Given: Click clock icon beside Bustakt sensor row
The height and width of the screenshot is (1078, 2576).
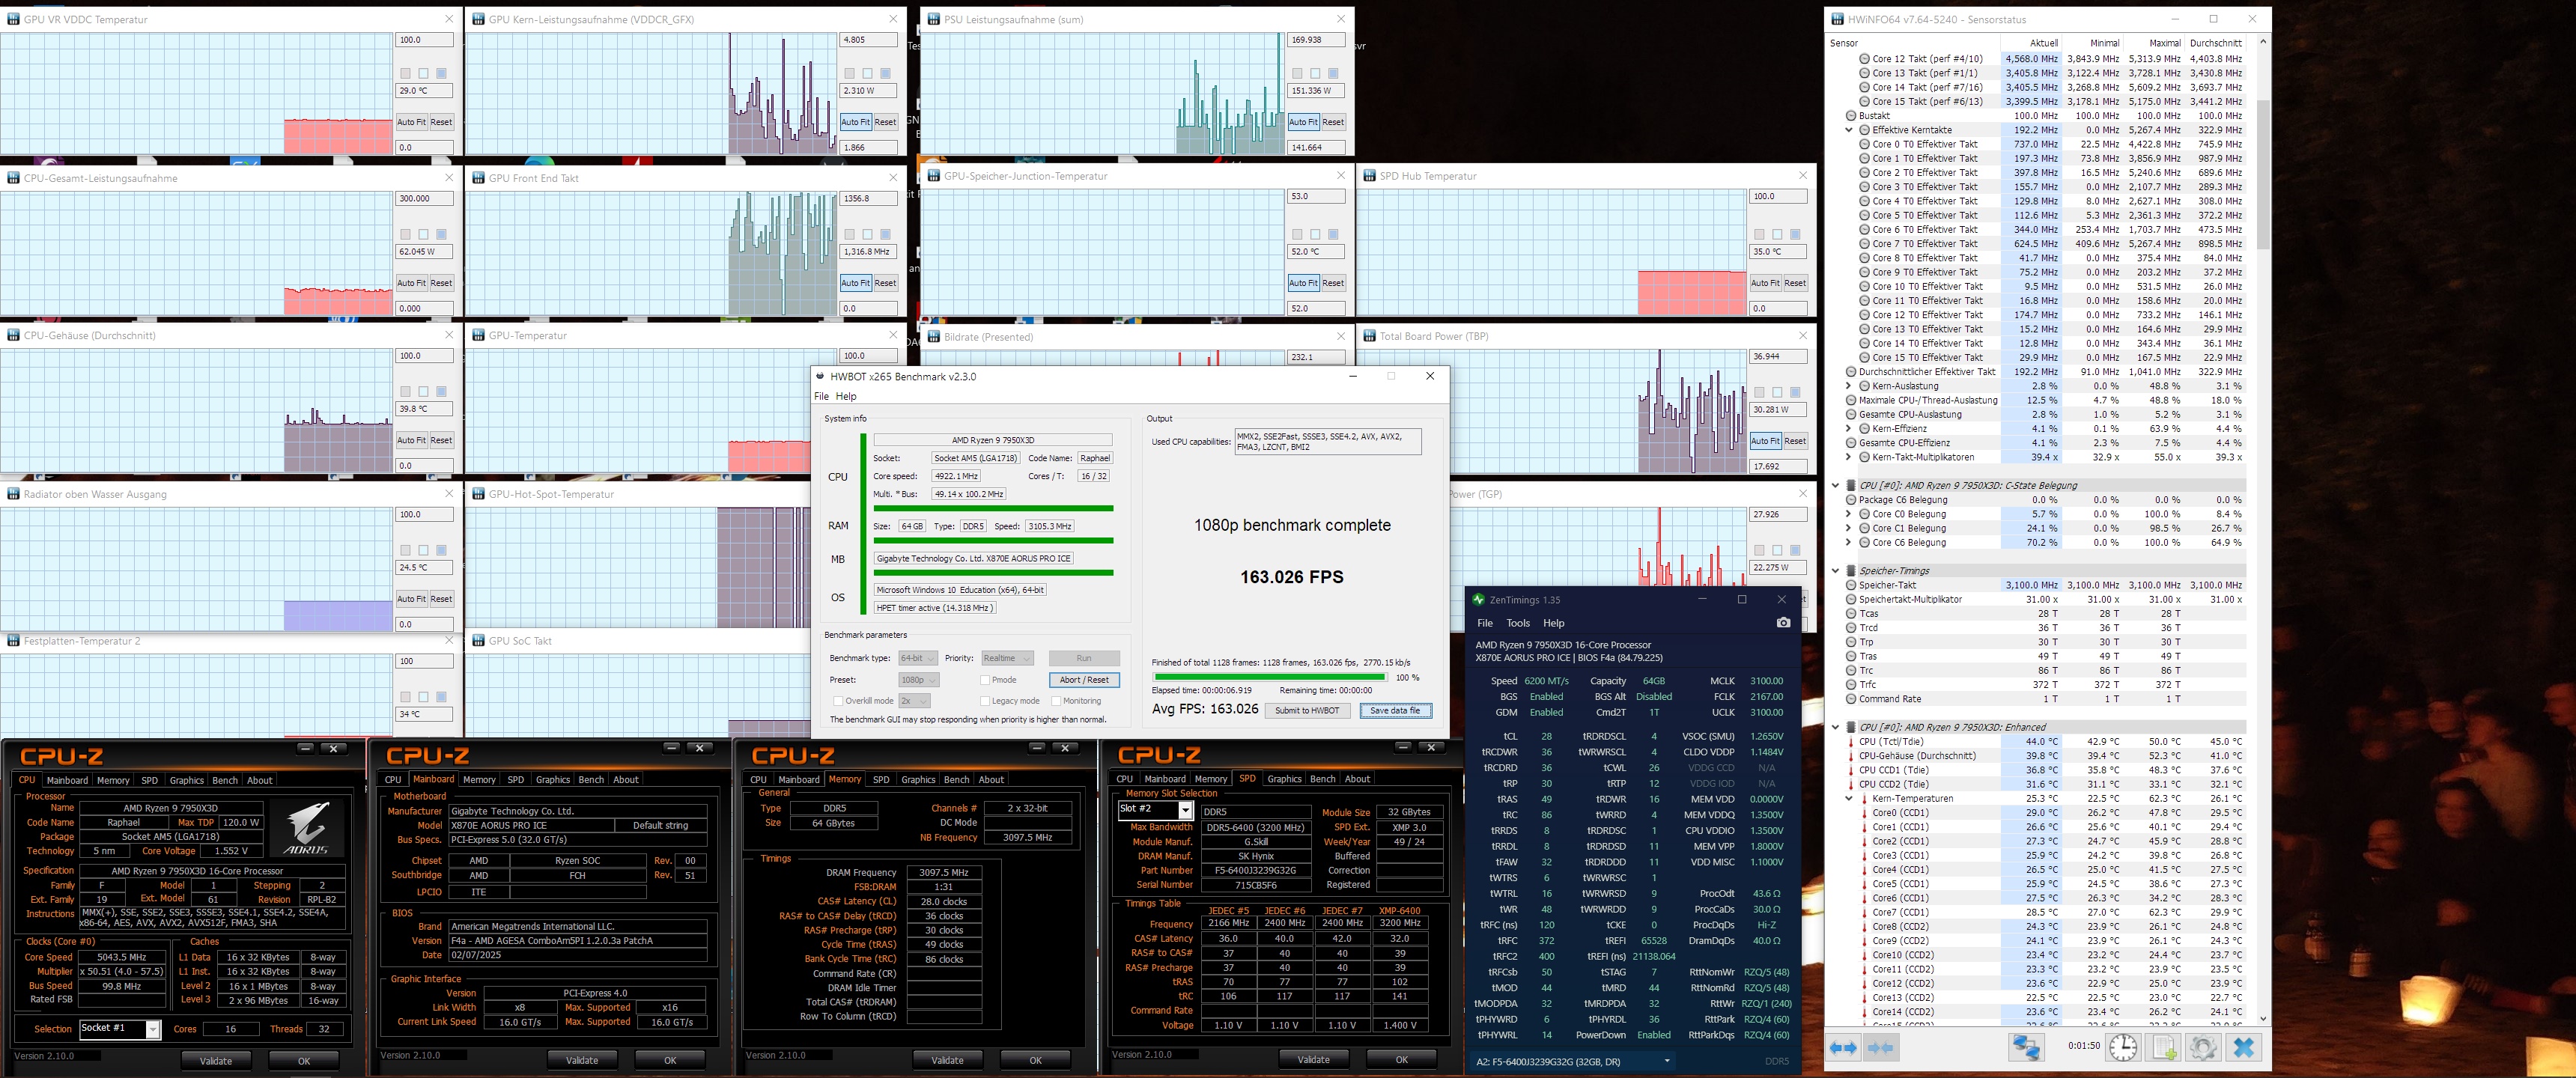Looking at the screenshot, I should tap(1851, 116).
